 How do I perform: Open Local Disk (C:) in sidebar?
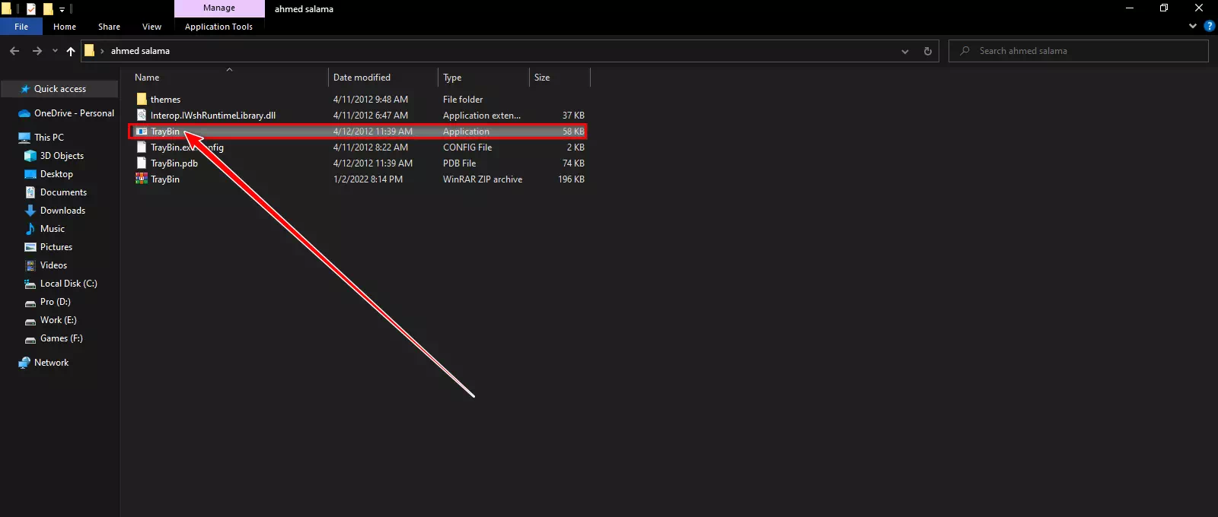[x=69, y=284]
